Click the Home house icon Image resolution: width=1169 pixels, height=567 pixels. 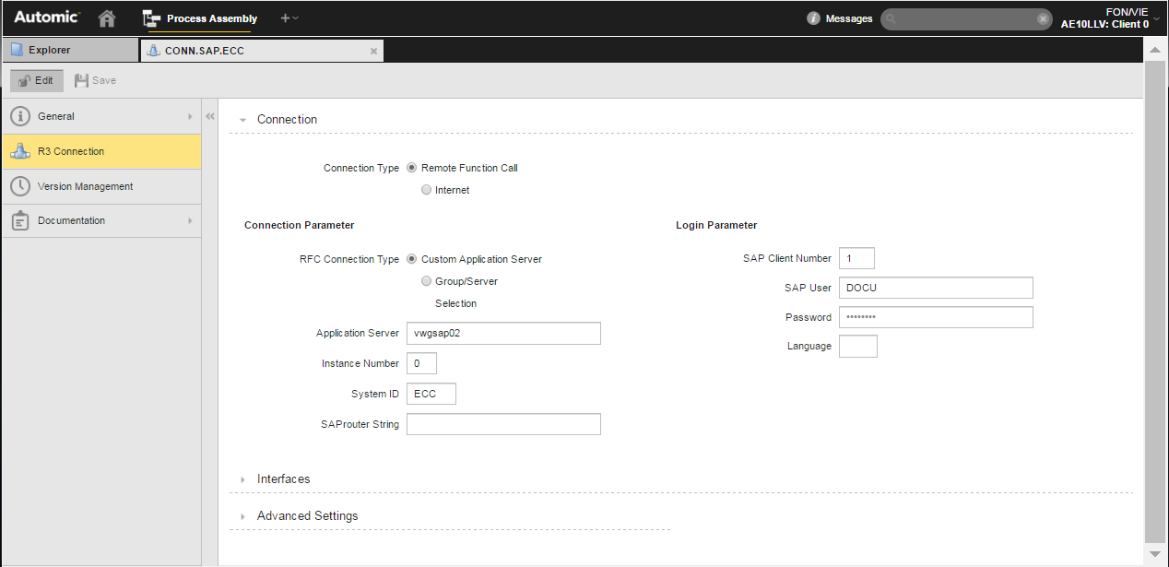[x=108, y=18]
